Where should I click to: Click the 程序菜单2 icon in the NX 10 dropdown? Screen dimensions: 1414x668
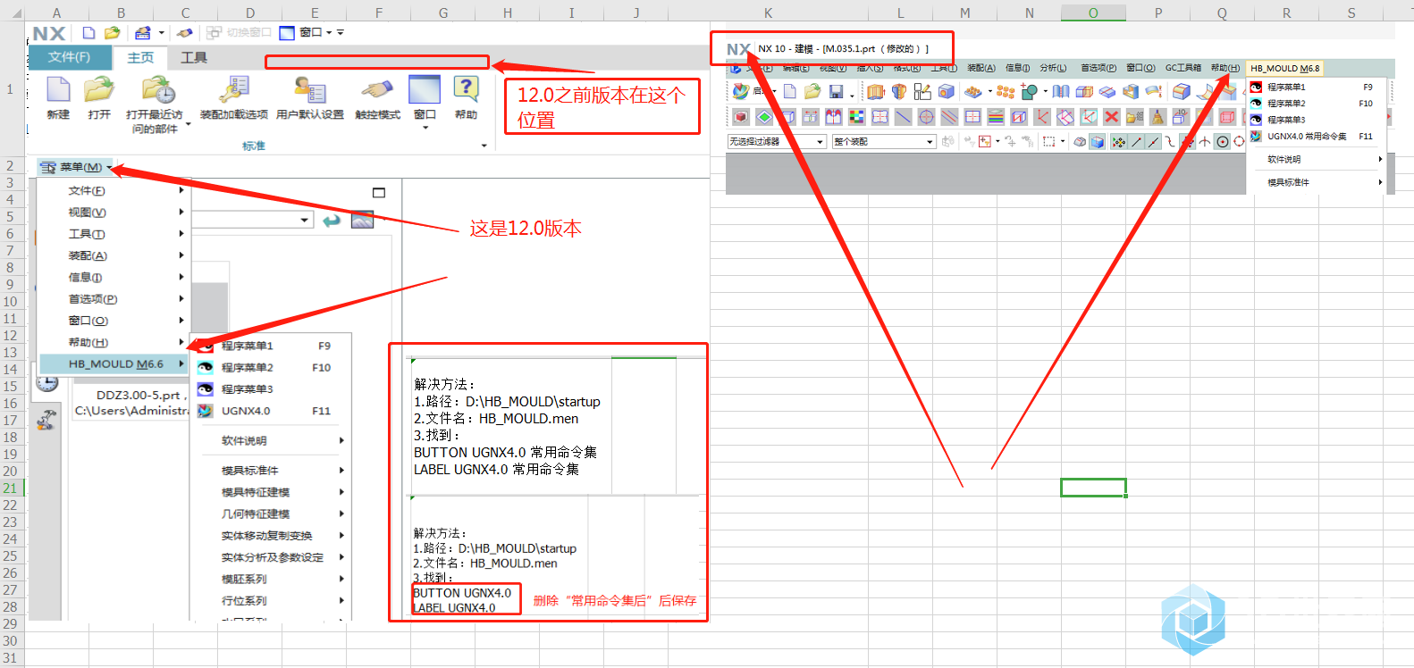(1256, 103)
